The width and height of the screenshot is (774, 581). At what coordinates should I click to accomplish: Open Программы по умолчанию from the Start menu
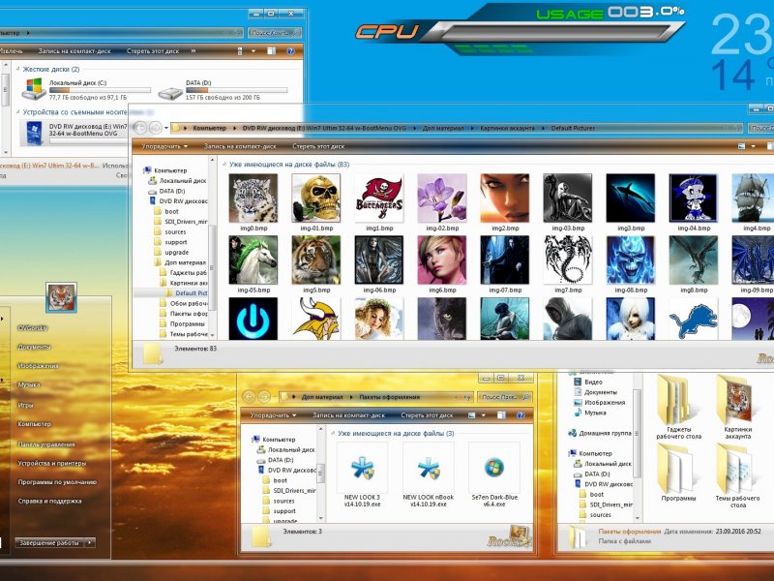pyautogui.click(x=57, y=482)
